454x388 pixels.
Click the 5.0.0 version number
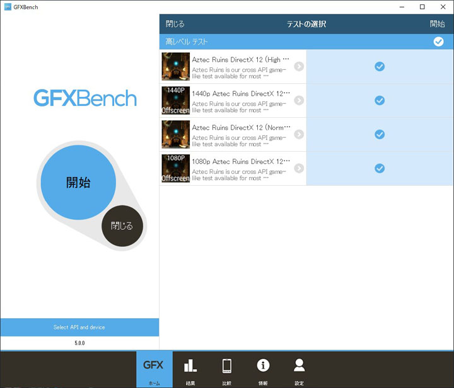coord(79,343)
